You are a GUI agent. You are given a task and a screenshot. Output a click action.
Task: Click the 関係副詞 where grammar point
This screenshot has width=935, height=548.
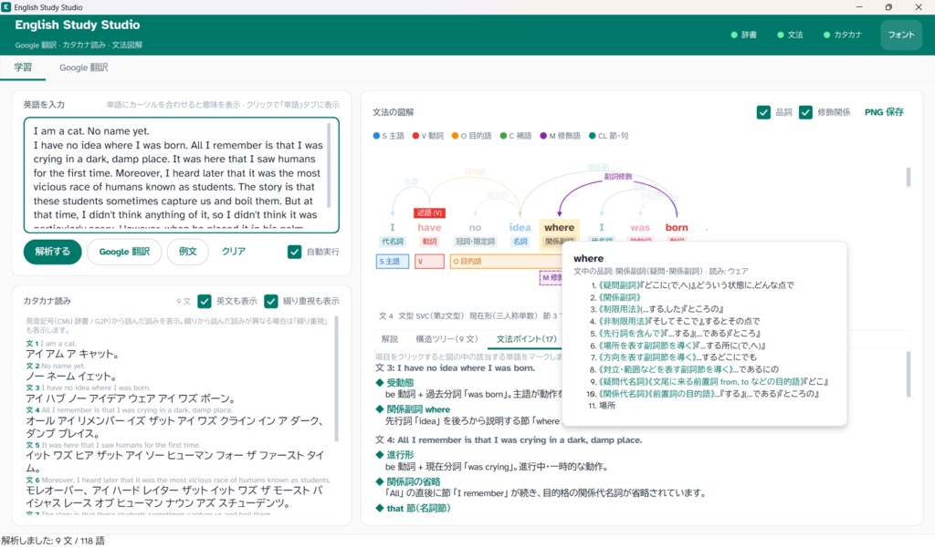coord(413,409)
